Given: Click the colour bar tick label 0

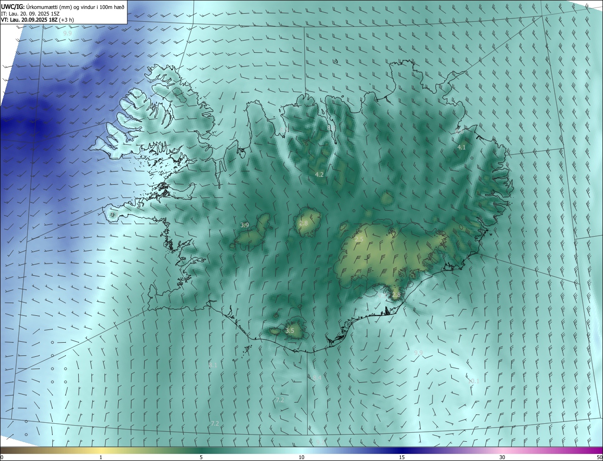Looking at the screenshot, I should pos(1,458).
